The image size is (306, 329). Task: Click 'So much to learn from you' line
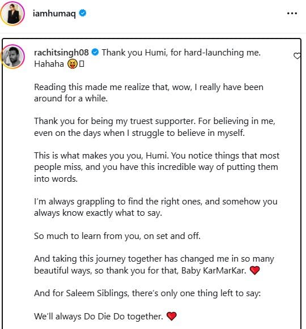[x=117, y=236]
